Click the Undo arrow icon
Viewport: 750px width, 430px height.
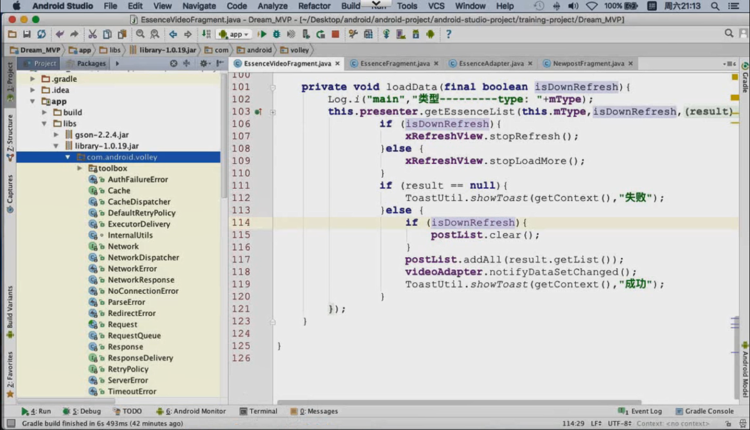(60, 34)
